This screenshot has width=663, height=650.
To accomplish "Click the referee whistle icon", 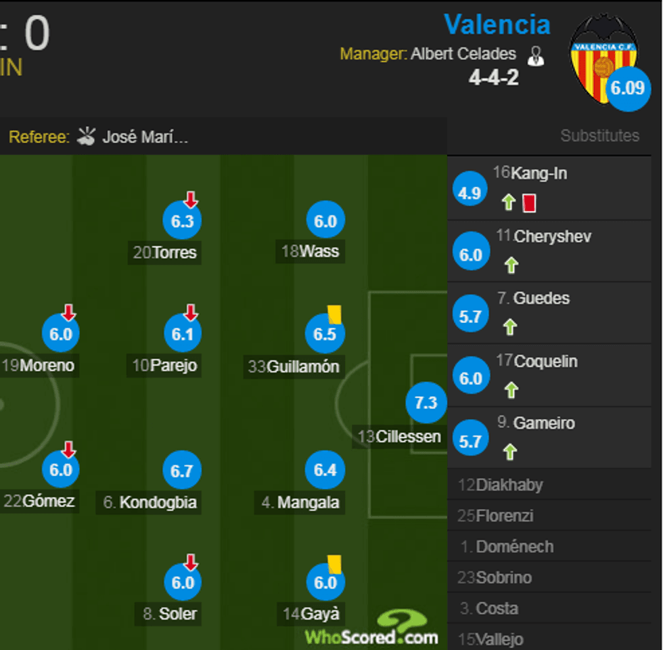I will [87, 136].
